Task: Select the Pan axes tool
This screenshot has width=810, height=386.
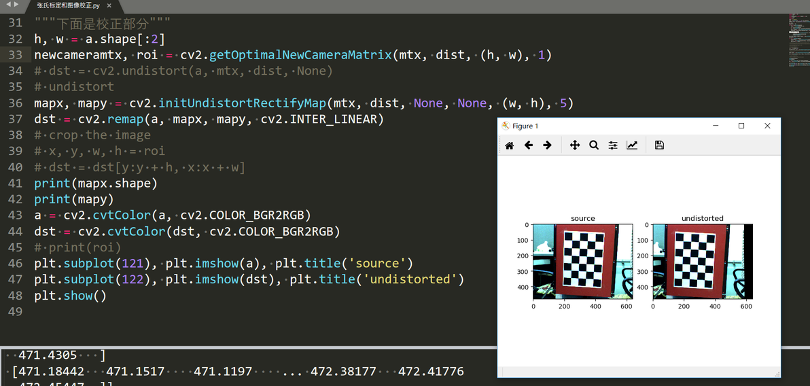Action: pyautogui.click(x=574, y=145)
